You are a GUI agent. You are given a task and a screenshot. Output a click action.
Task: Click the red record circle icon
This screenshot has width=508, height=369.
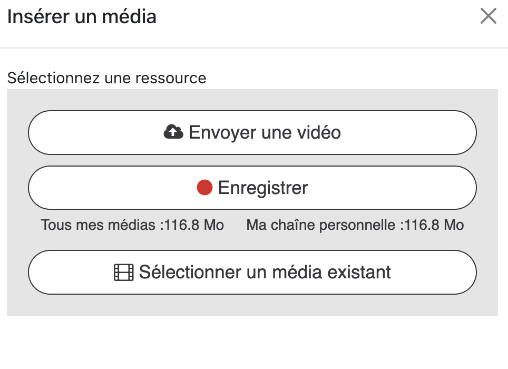click(204, 187)
